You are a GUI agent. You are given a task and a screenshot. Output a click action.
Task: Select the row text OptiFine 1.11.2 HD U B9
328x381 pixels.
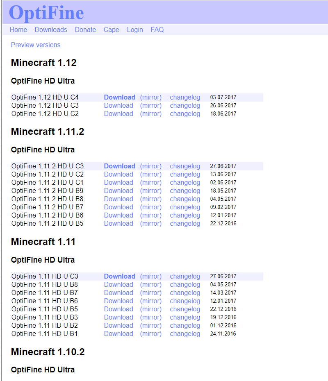(48, 191)
